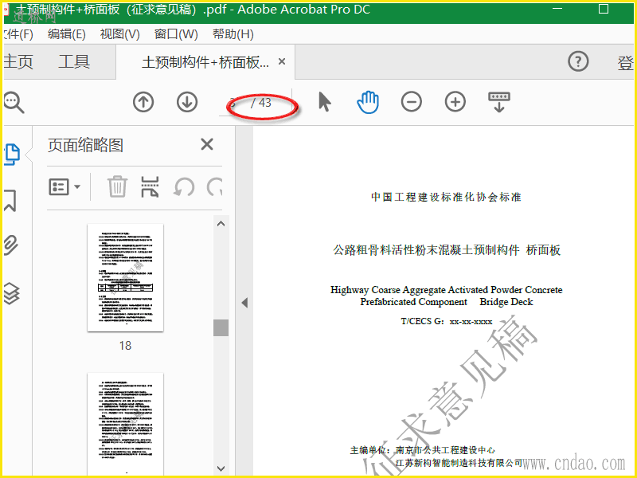Open the search tool magnifier icon
This screenshot has height=478, width=637.
[14, 103]
